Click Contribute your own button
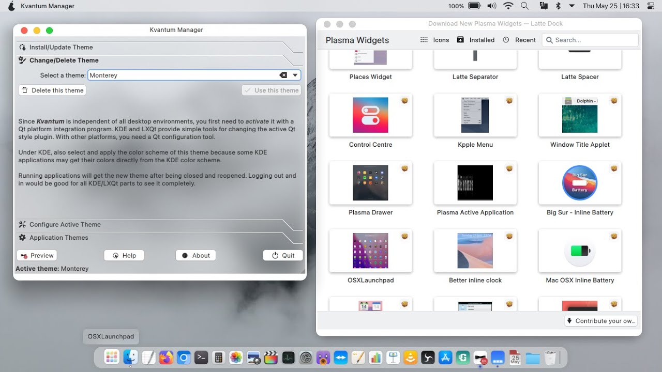 point(601,321)
